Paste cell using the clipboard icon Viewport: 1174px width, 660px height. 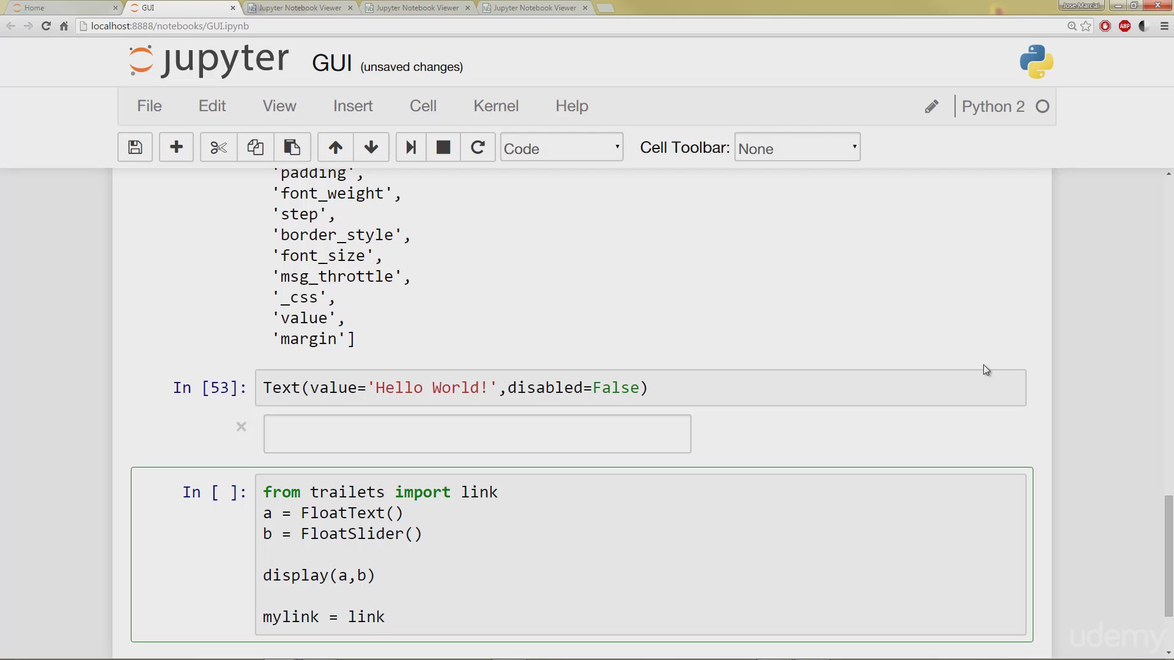pyautogui.click(x=292, y=147)
